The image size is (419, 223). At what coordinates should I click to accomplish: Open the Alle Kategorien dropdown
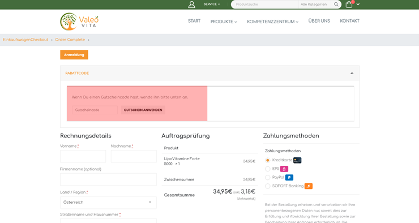314,5
